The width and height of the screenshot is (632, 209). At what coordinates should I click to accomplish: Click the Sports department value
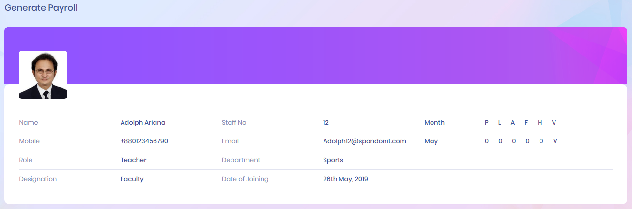(333, 160)
